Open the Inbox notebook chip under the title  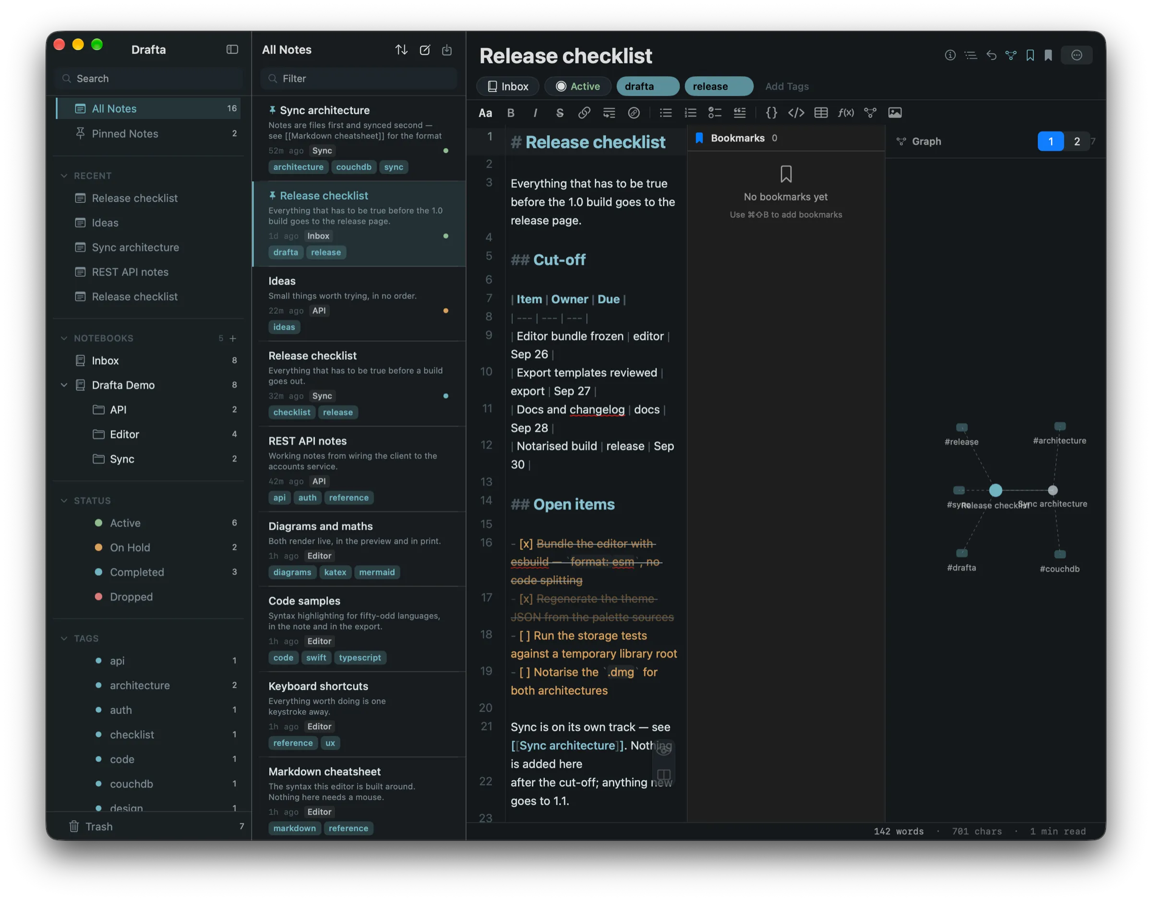(508, 86)
